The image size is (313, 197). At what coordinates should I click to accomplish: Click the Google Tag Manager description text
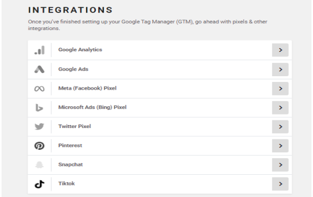pyautogui.click(x=147, y=25)
